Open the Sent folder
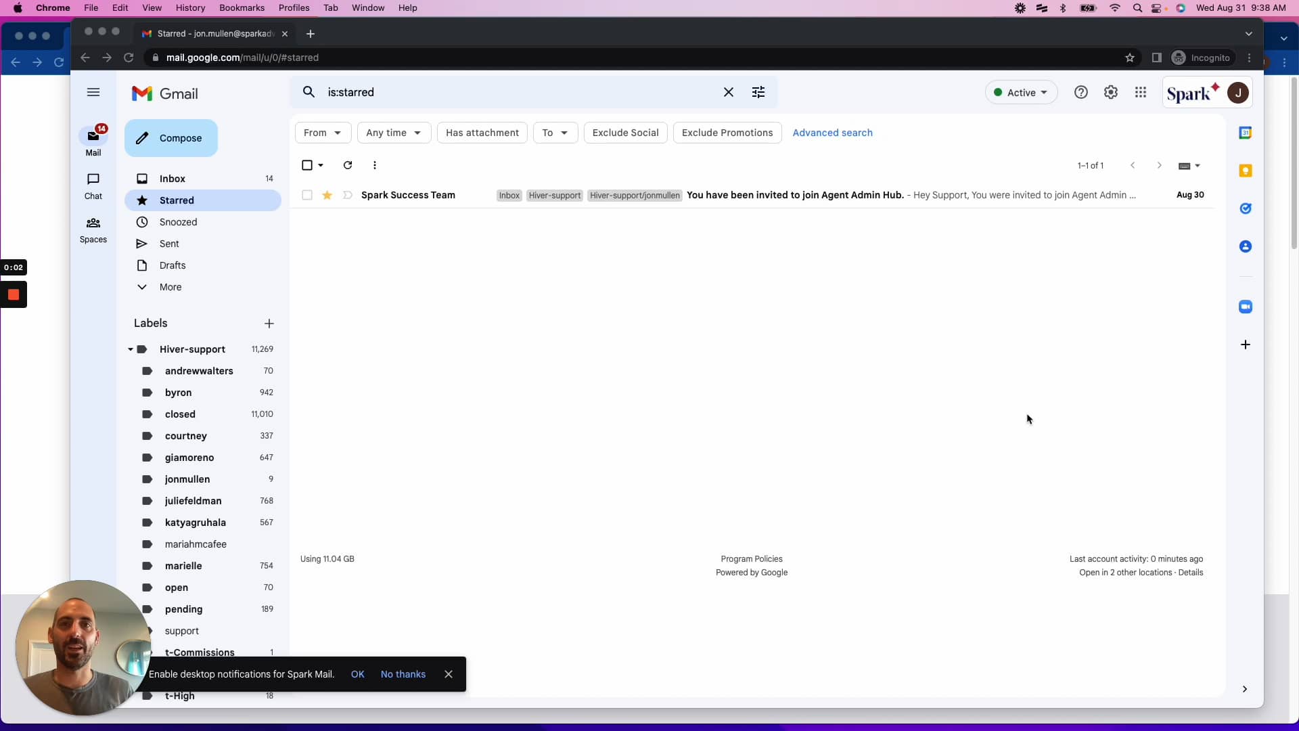This screenshot has height=731, width=1299. (x=203, y=244)
